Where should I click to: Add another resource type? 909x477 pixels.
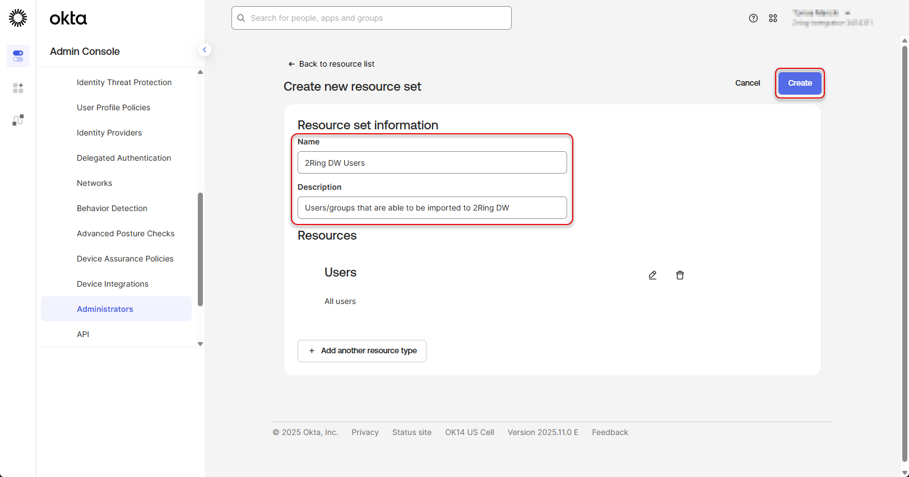(362, 351)
